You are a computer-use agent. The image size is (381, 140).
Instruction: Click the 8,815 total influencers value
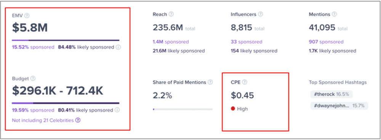click(248, 28)
